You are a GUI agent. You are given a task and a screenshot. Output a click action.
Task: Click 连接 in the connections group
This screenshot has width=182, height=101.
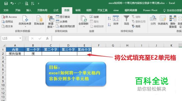tap(94, 17)
